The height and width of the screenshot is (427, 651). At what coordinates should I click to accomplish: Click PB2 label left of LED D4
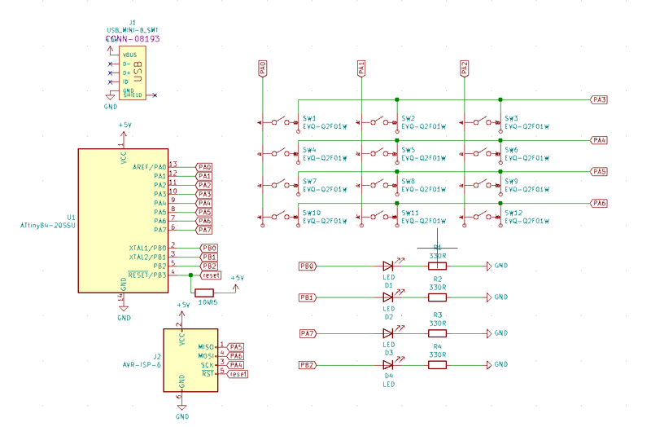(x=308, y=365)
